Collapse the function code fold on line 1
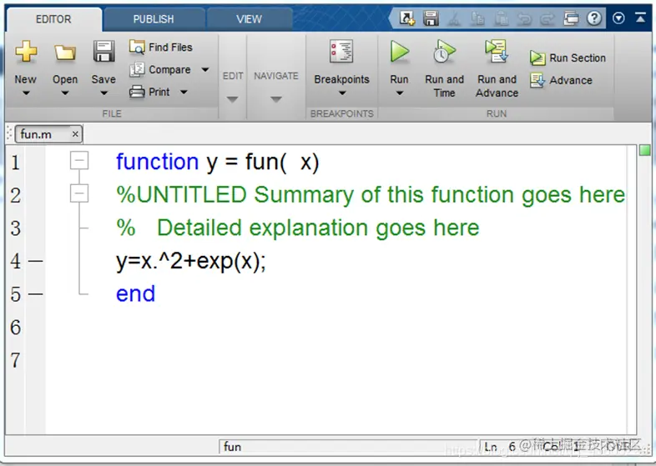Screen dimensions: 656x466 point(79,161)
